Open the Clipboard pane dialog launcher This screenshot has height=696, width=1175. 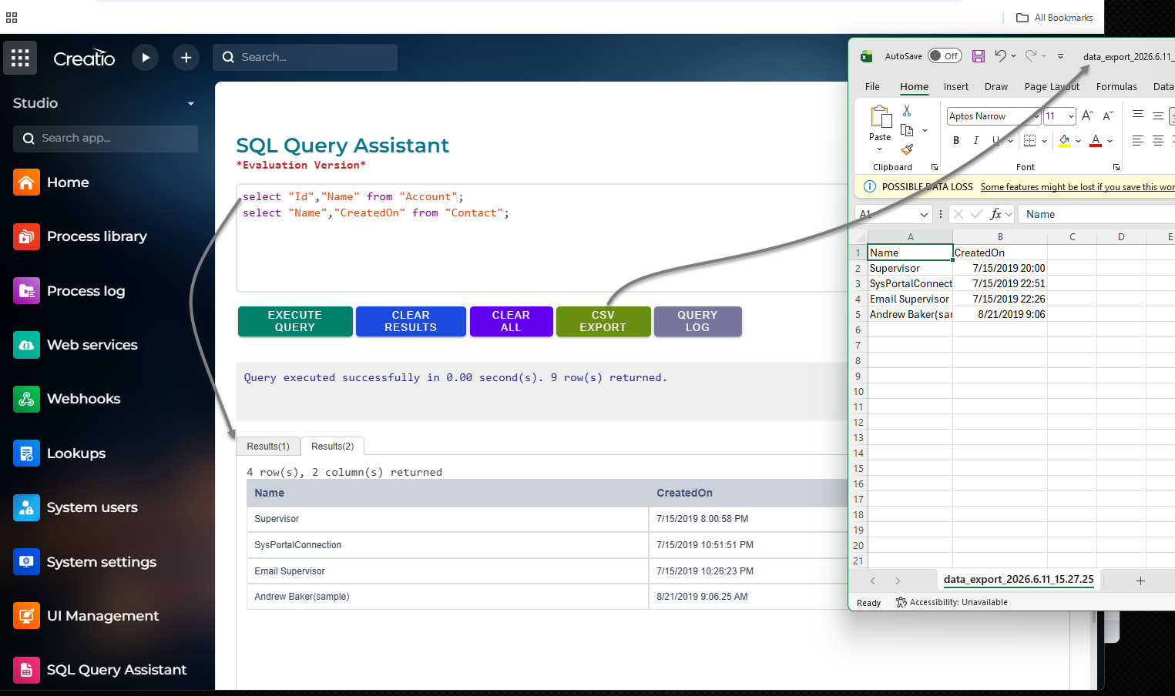[x=935, y=167]
